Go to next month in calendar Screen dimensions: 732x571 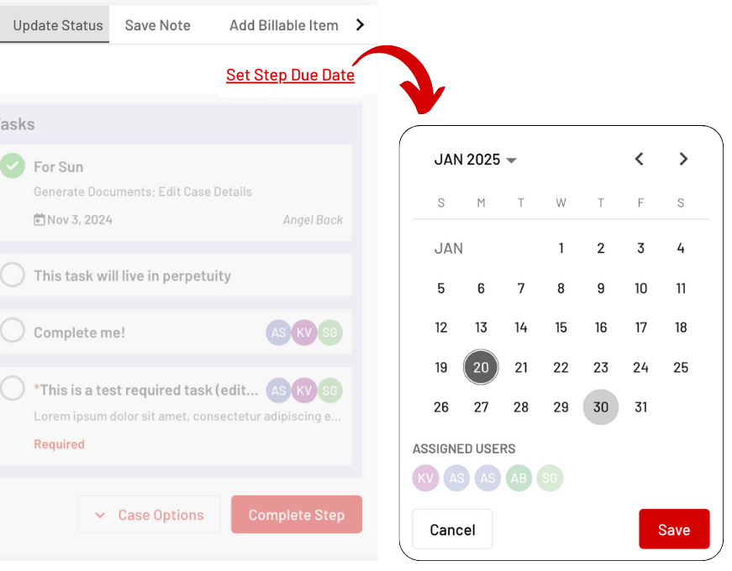click(x=683, y=159)
